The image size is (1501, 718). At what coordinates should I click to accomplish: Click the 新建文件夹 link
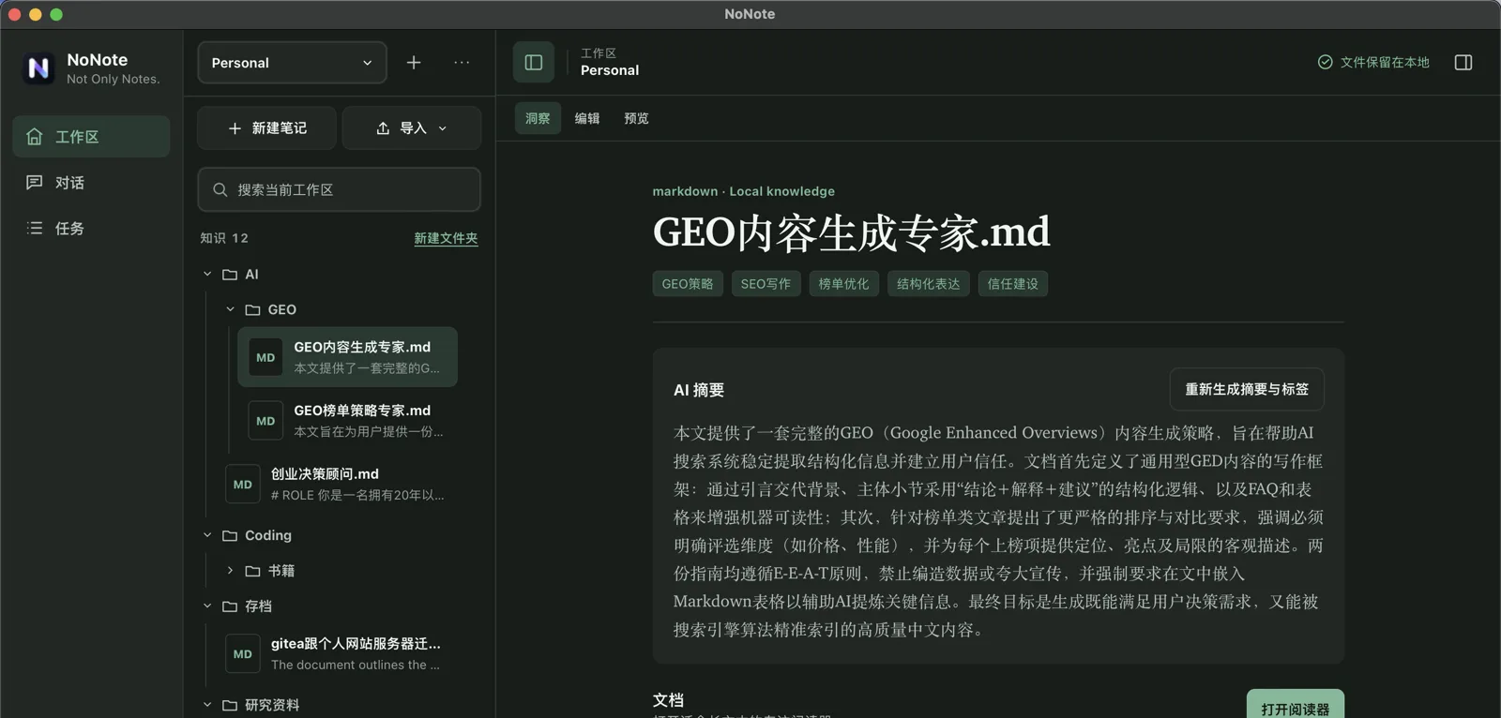[446, 238]
